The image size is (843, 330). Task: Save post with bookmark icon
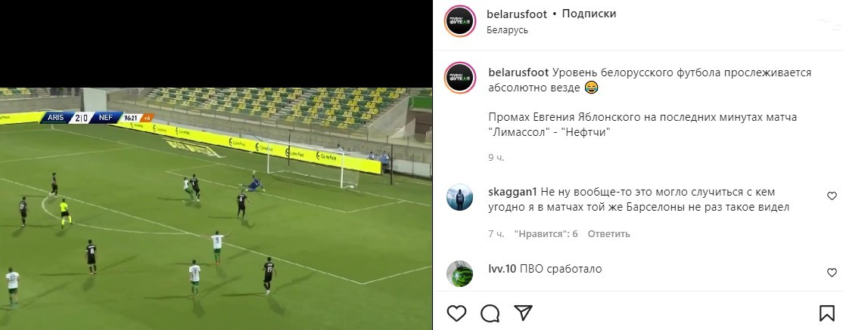827,313
